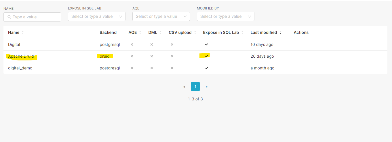The height and width of the screenshot is (142, 392).
Task: Click AQE cross icon for Digital row
Action: (132, 44)
